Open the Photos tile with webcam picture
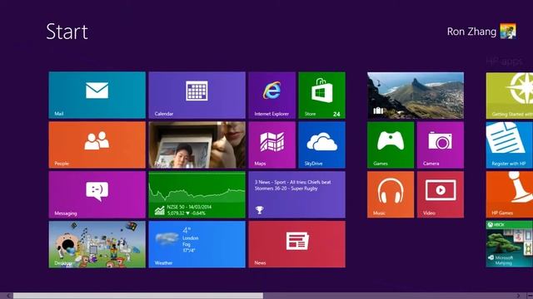Image resolution: width=533 pixels, height=299 pixels. click(197, 145)
